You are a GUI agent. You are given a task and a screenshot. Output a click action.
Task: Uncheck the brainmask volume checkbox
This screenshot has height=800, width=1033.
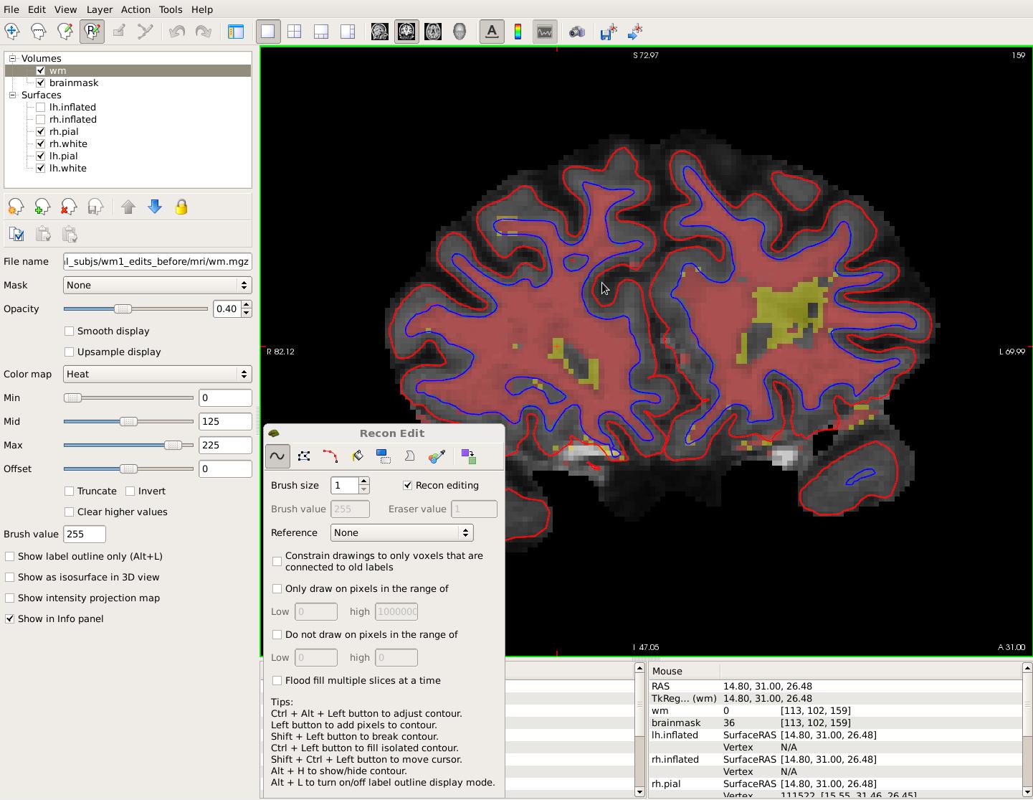pyautogui.click(x=41, y=83)
